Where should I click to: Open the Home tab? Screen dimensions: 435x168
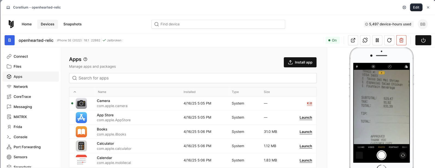[x=27, y=24]
